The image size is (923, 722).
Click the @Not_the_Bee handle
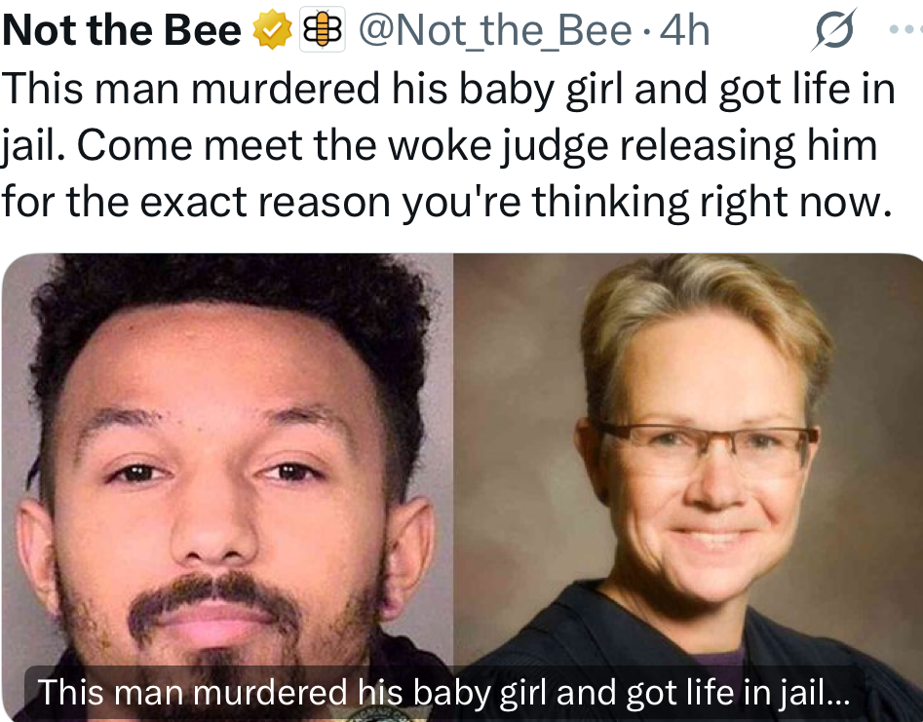point(494,30)
